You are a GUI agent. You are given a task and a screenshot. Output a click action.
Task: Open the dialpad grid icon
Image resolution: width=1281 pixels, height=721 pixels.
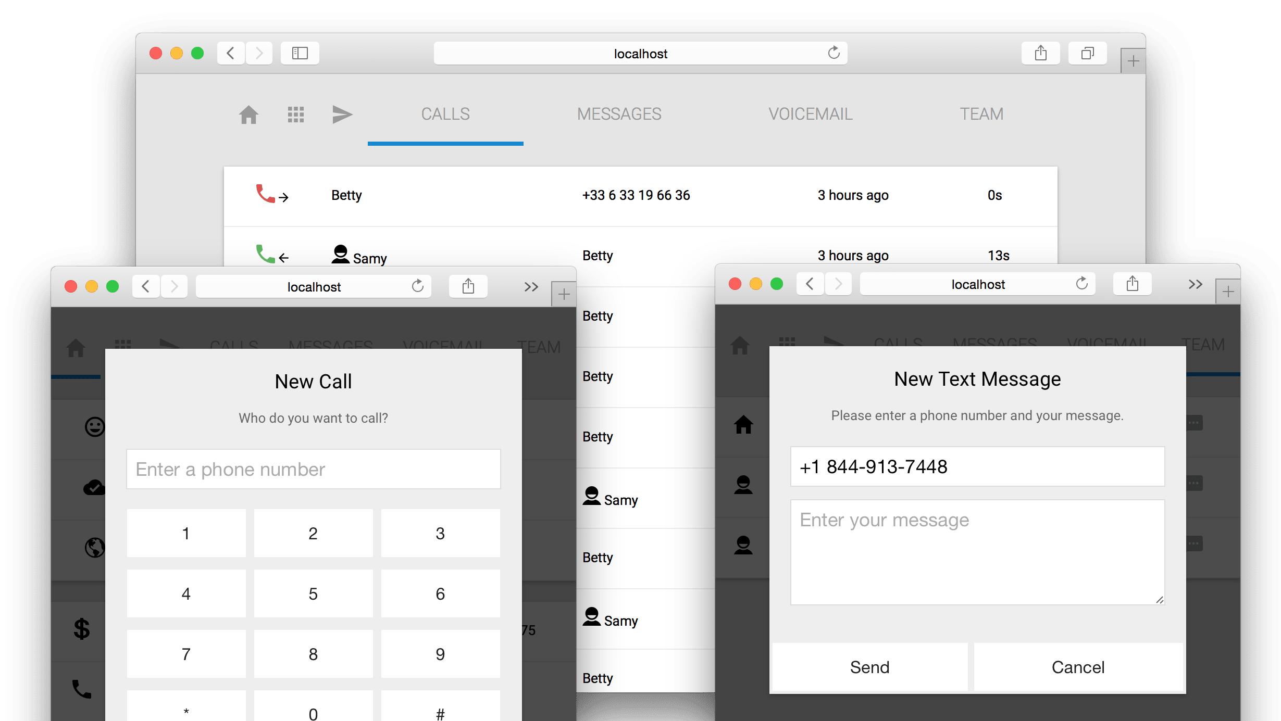point(295,115)
